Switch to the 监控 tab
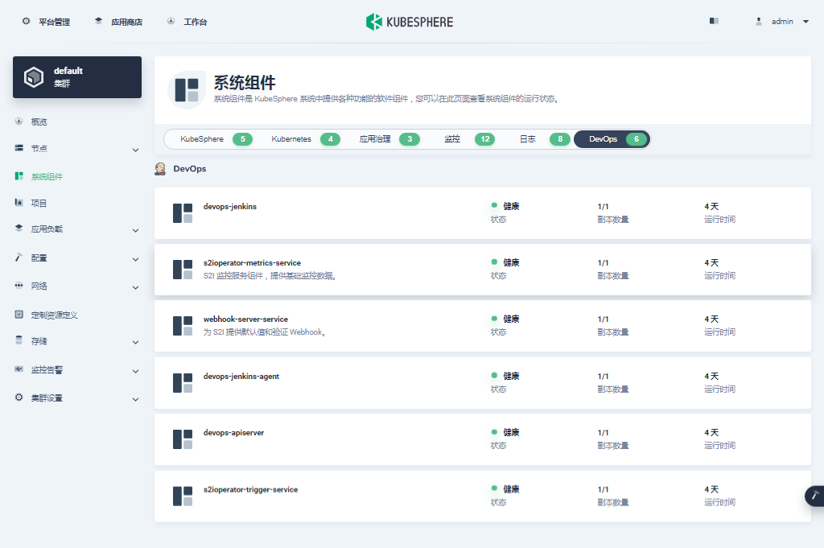824x548 pixels. 469,138
